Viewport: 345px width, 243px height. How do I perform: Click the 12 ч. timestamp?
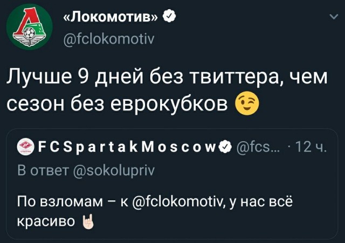click(x=310, y=147)
